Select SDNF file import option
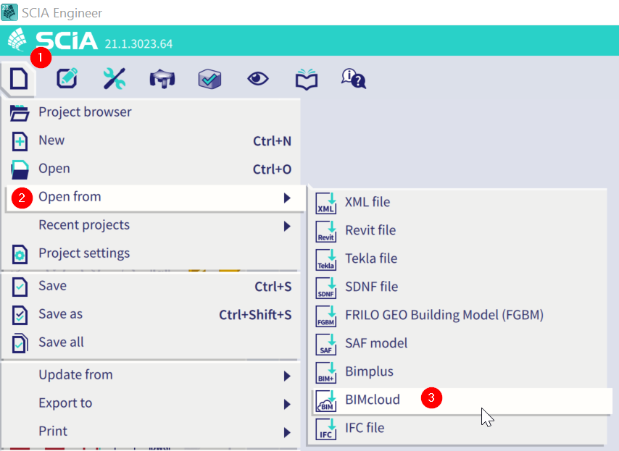The width and height of the screenshot is (619, 451). (x=458, y=287)
